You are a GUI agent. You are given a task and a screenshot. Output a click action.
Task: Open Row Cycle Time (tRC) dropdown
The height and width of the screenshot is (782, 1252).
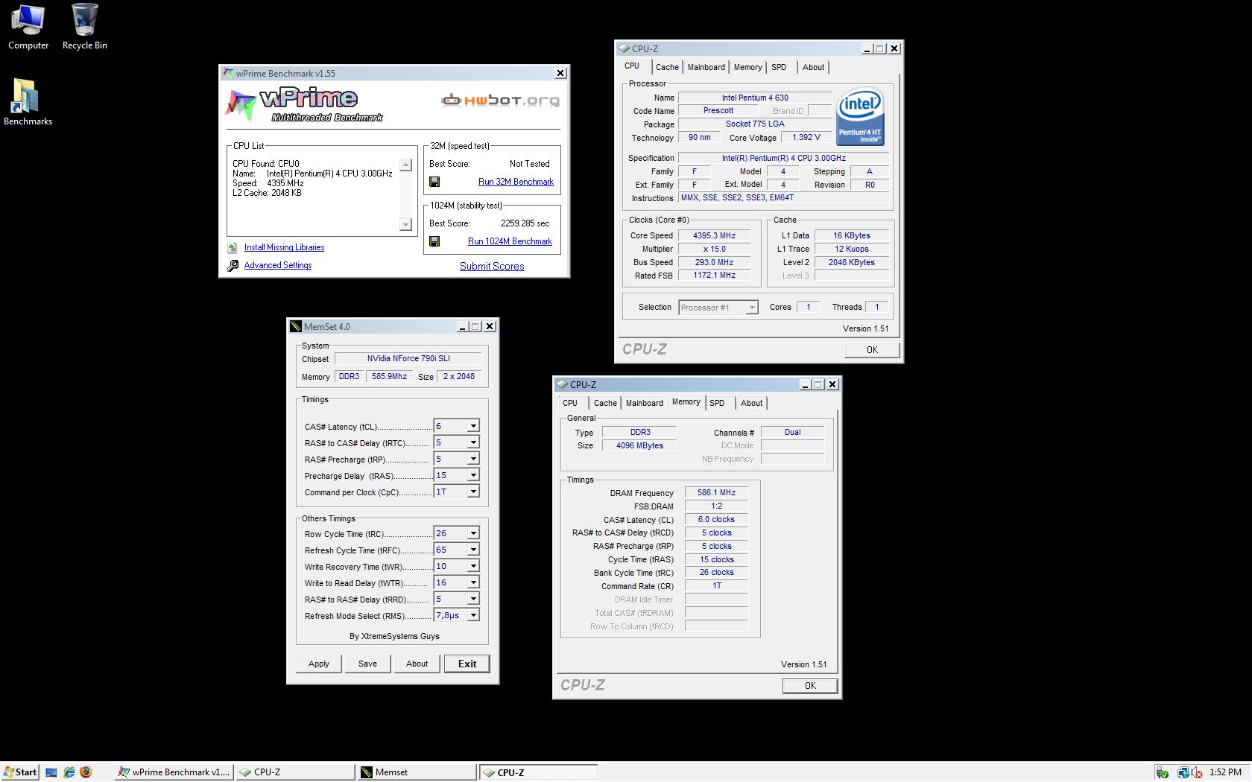(472, 533)
